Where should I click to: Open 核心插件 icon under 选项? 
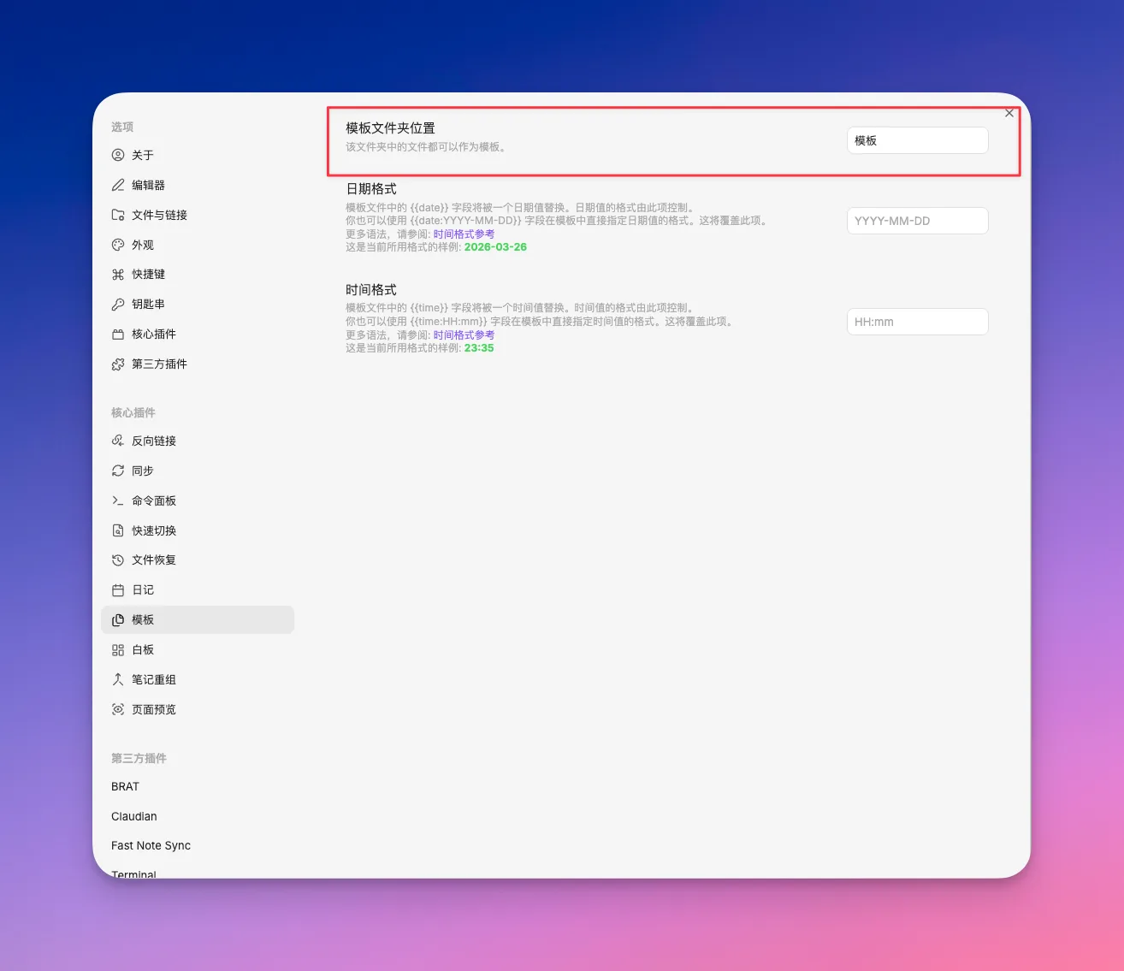[118, 335]
